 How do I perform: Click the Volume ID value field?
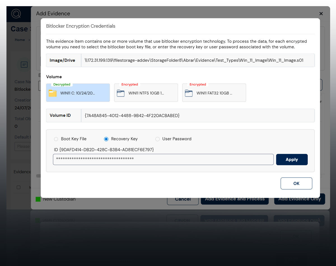point(198,115)
